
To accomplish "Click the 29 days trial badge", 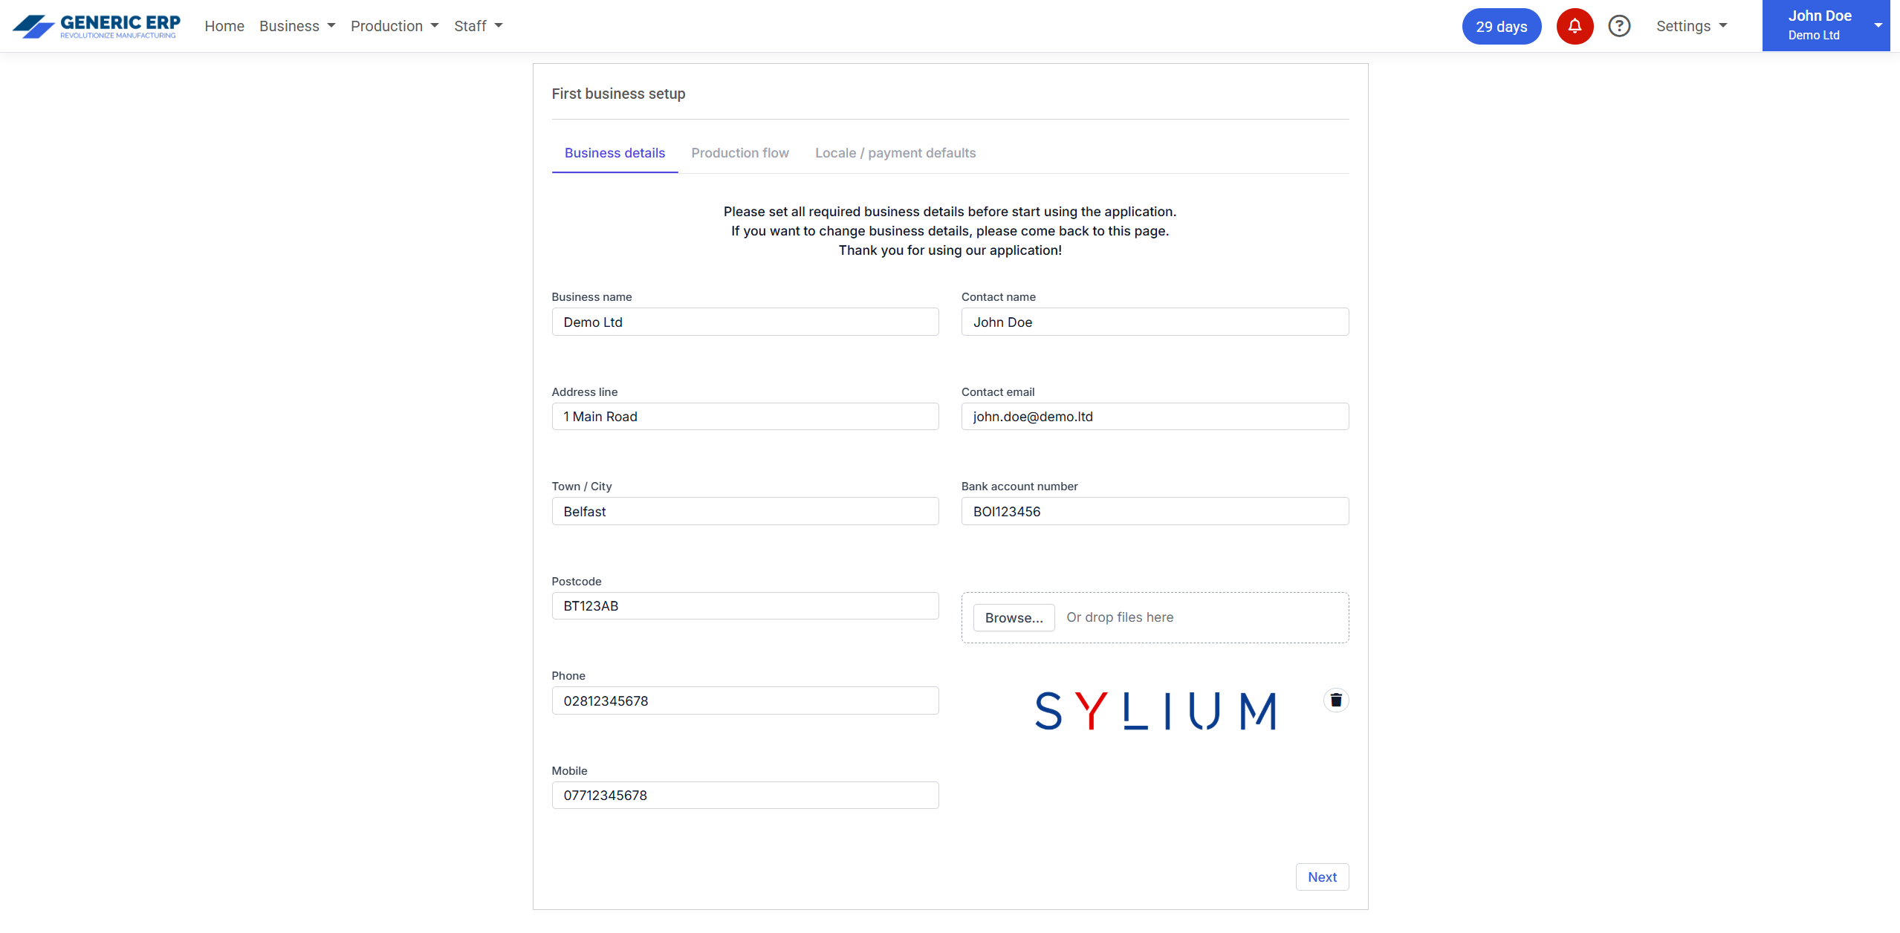I will click(1501, 26).
